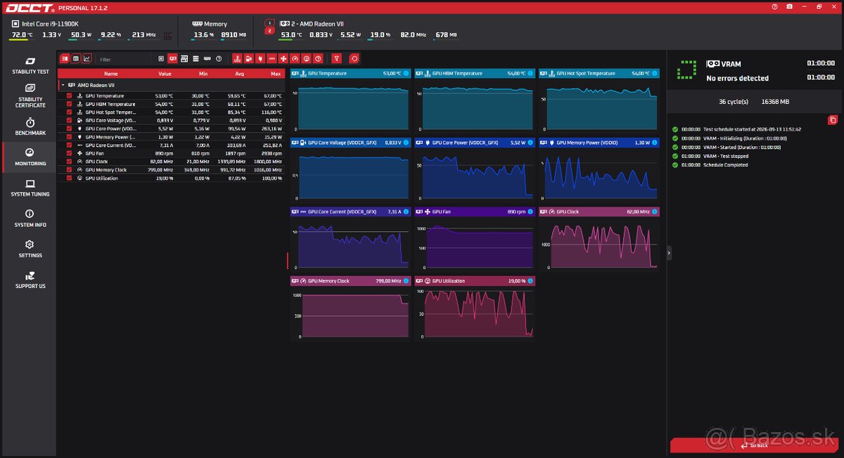
Task: Select GPU 2 in the header selector
Action: (269, 31)
